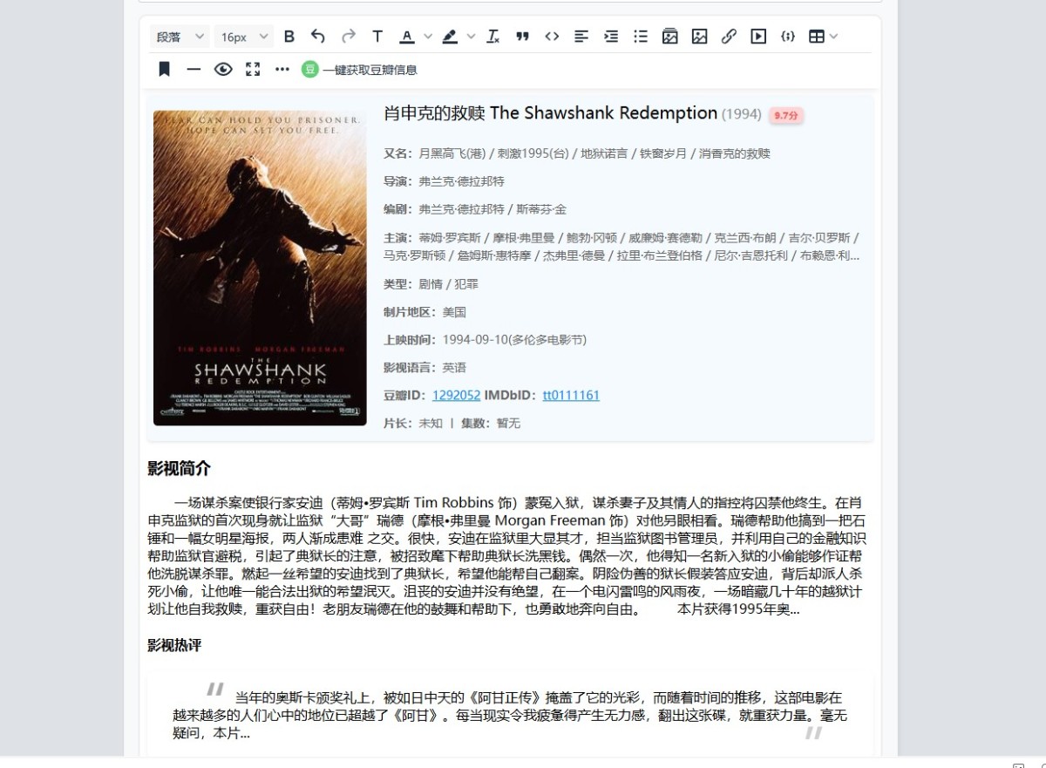1046x768 pixels.
Task: Open IMDb link tt0111161
Action: pos(571,395)
